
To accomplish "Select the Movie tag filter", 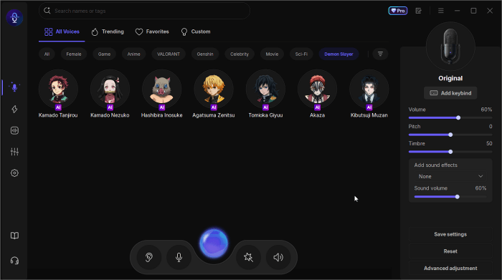I will (272, 54).
